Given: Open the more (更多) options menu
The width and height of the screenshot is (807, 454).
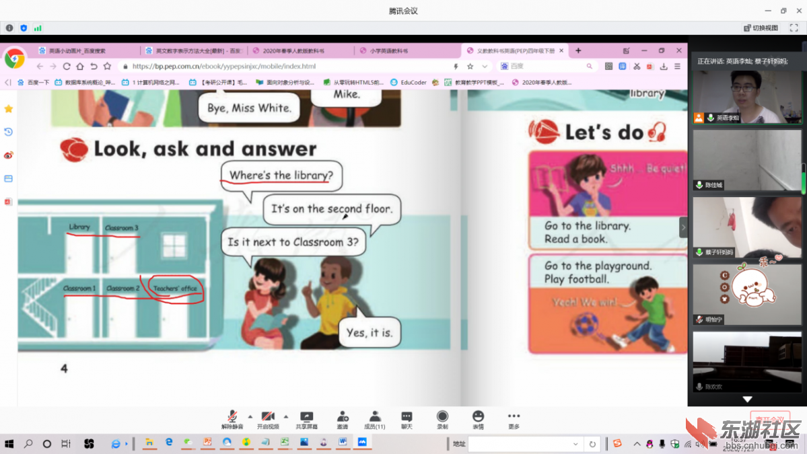Looking at the screenshot, I should (514, 420).
